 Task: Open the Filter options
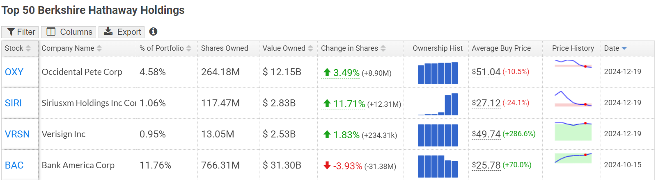point(20,32)
